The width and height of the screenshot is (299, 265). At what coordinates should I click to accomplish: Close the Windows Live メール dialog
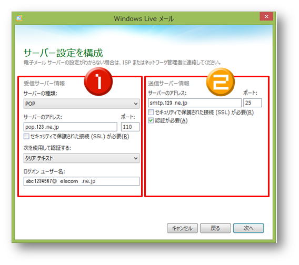[x=266, y=17]
